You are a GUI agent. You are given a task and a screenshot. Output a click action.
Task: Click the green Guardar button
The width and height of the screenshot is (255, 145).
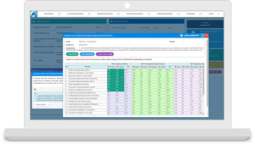coord(72,54)
